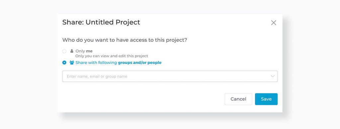
Task: Click the Share with following option label
Action: (119, 63)
